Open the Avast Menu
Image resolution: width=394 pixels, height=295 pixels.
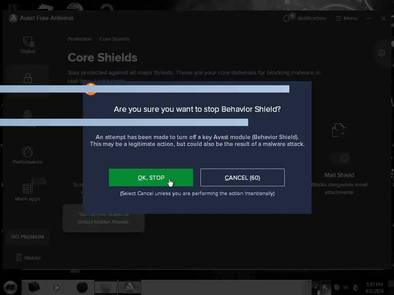347,18
